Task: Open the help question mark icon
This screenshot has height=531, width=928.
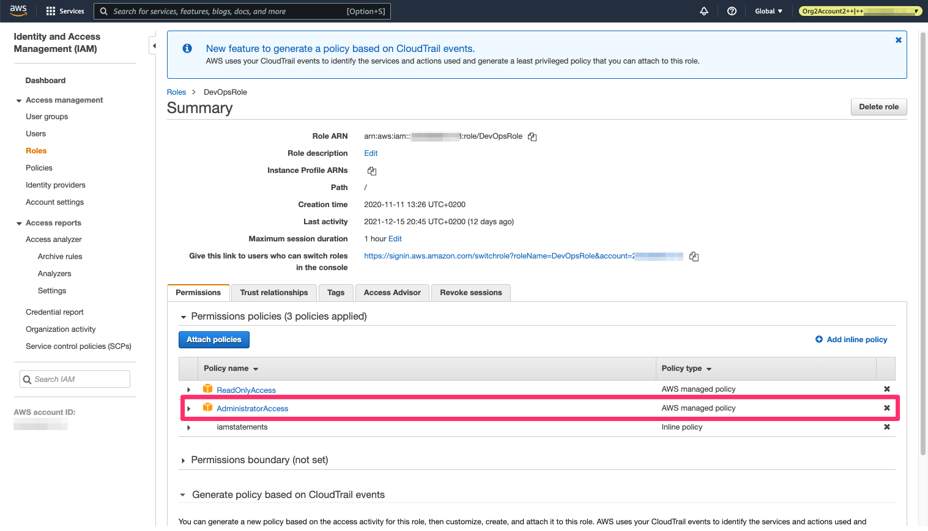Action: point(732,11)
